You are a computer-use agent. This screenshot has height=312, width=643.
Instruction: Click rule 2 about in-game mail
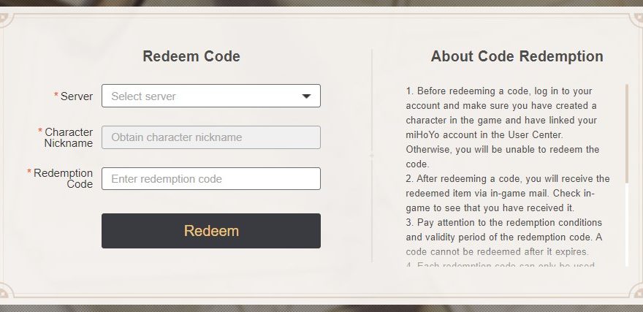click(x=508, y=193)
